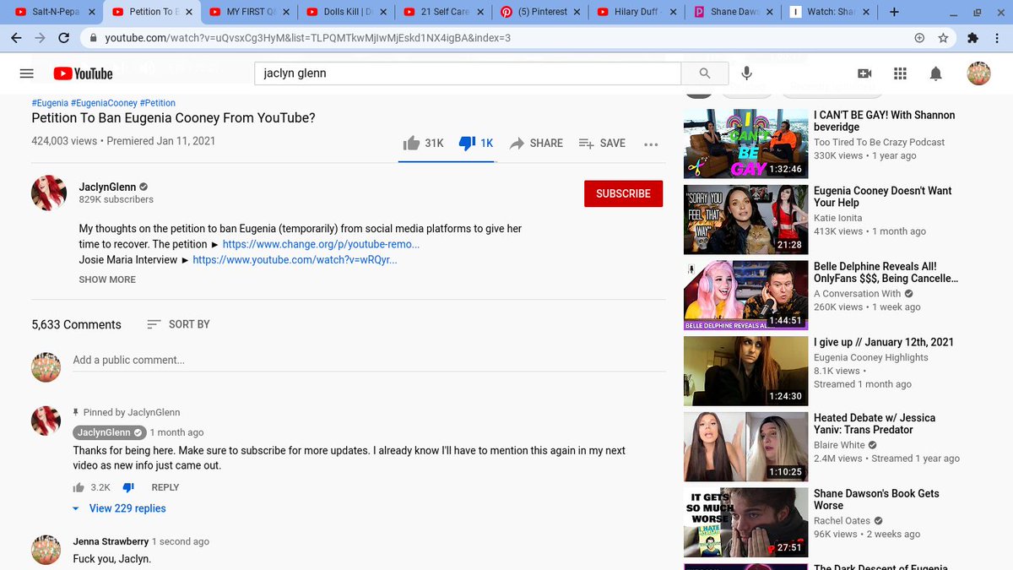The height and width of the screenshot is (570, 1013).
Task: Open the YouTube apps grid icon
Action: point(900,73)
